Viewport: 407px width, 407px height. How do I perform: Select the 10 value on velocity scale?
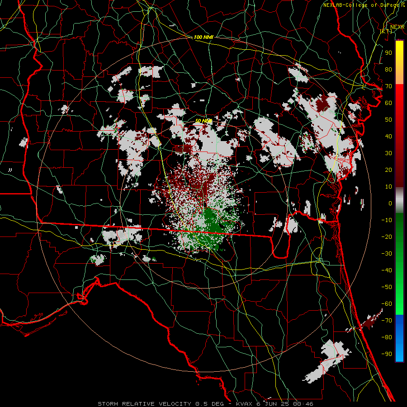click(388, 187)
